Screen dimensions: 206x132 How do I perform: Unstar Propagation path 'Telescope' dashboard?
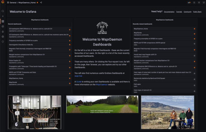pos(70,67)
